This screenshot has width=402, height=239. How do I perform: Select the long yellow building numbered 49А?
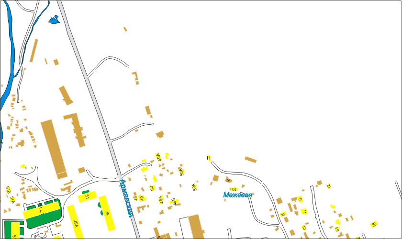pos(75,221)
